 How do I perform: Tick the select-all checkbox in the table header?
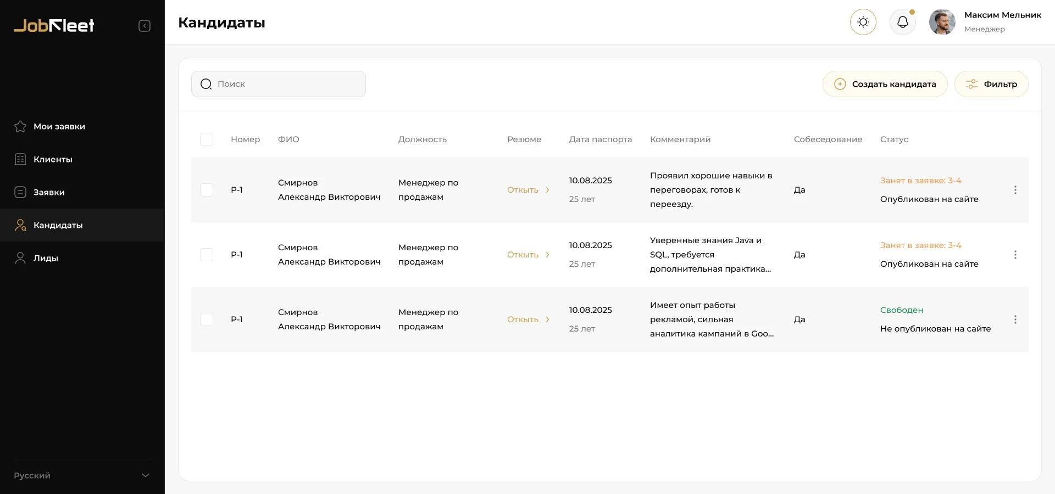[207, 139]
